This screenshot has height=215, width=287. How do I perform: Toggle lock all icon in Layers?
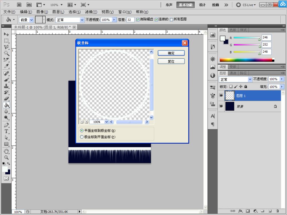(x=246, y=87)
